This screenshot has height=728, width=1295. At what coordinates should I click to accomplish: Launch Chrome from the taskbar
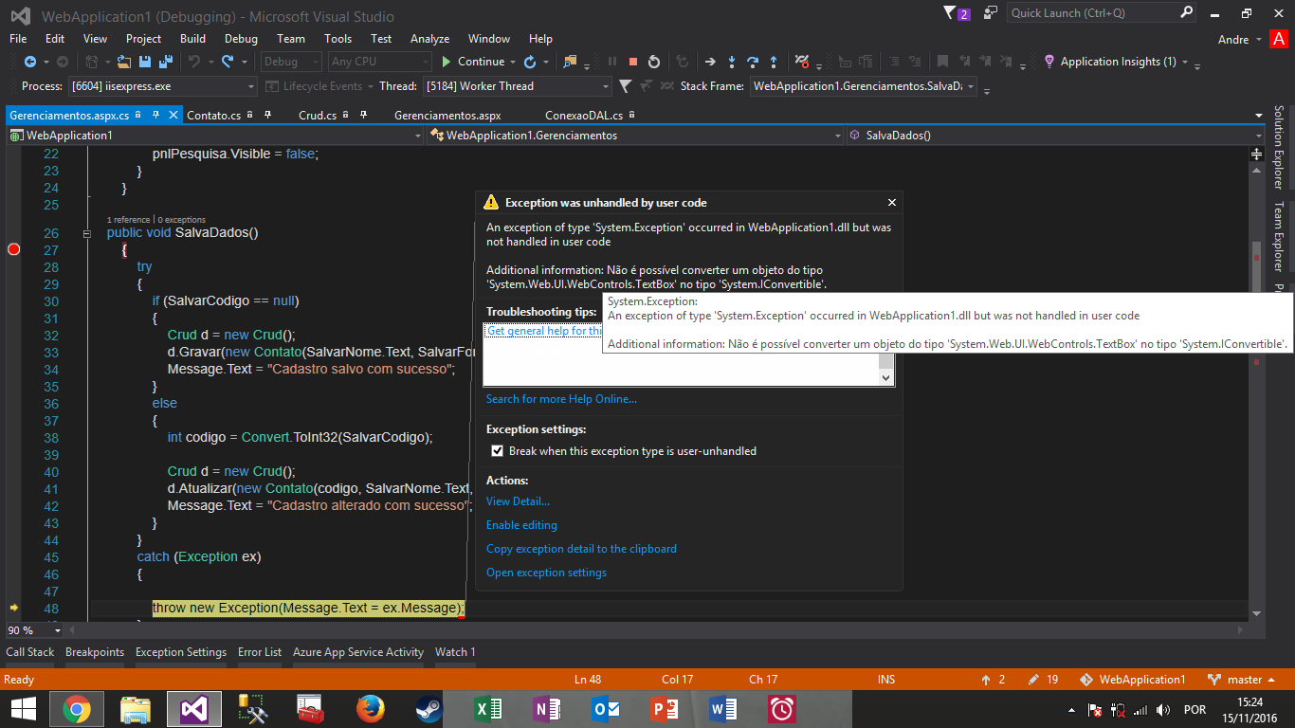point(77,709)
